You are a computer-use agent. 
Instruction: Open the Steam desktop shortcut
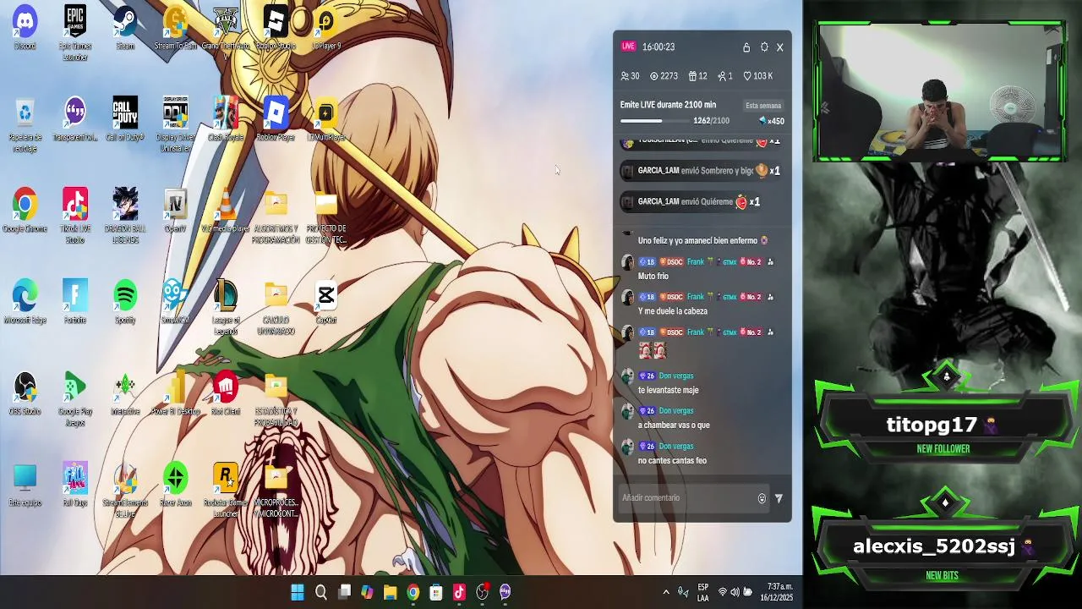(125, 28)
